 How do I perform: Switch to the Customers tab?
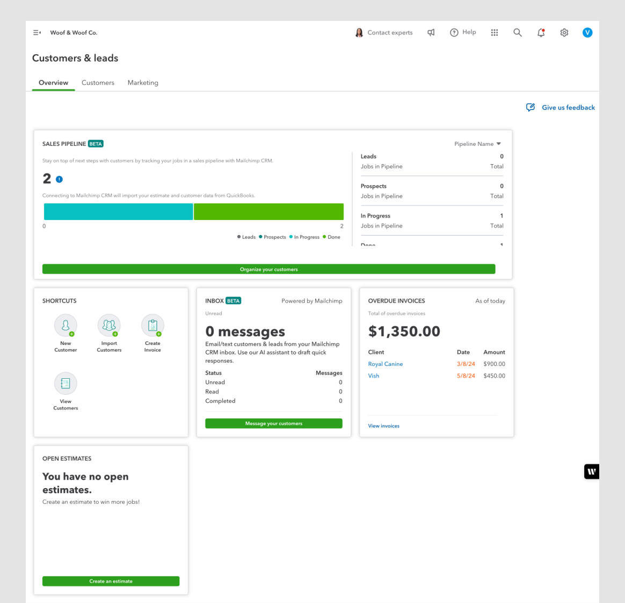click(x=98, y=83)
